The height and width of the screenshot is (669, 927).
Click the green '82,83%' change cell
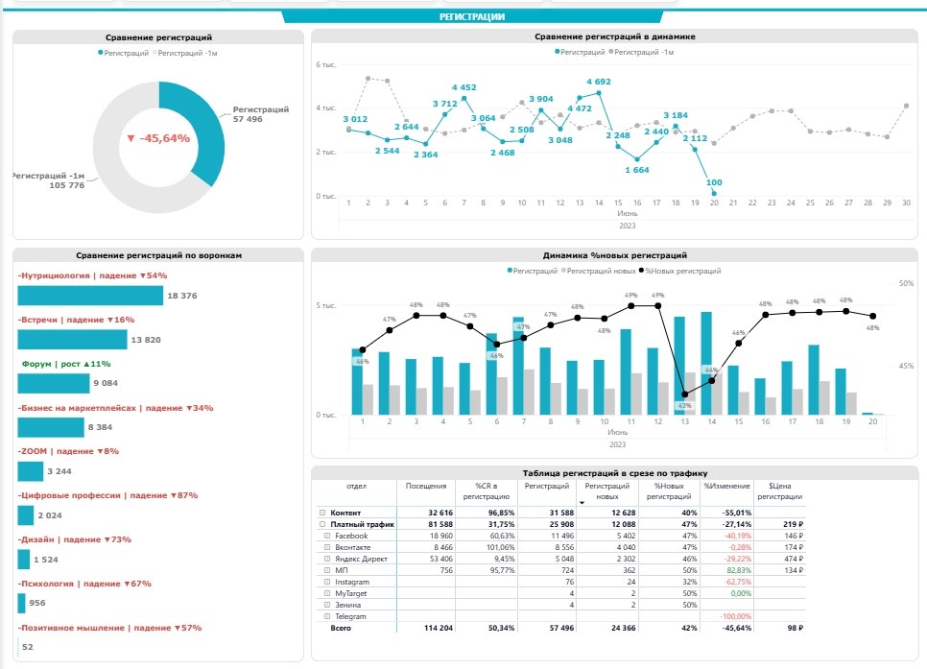[739, 570]
